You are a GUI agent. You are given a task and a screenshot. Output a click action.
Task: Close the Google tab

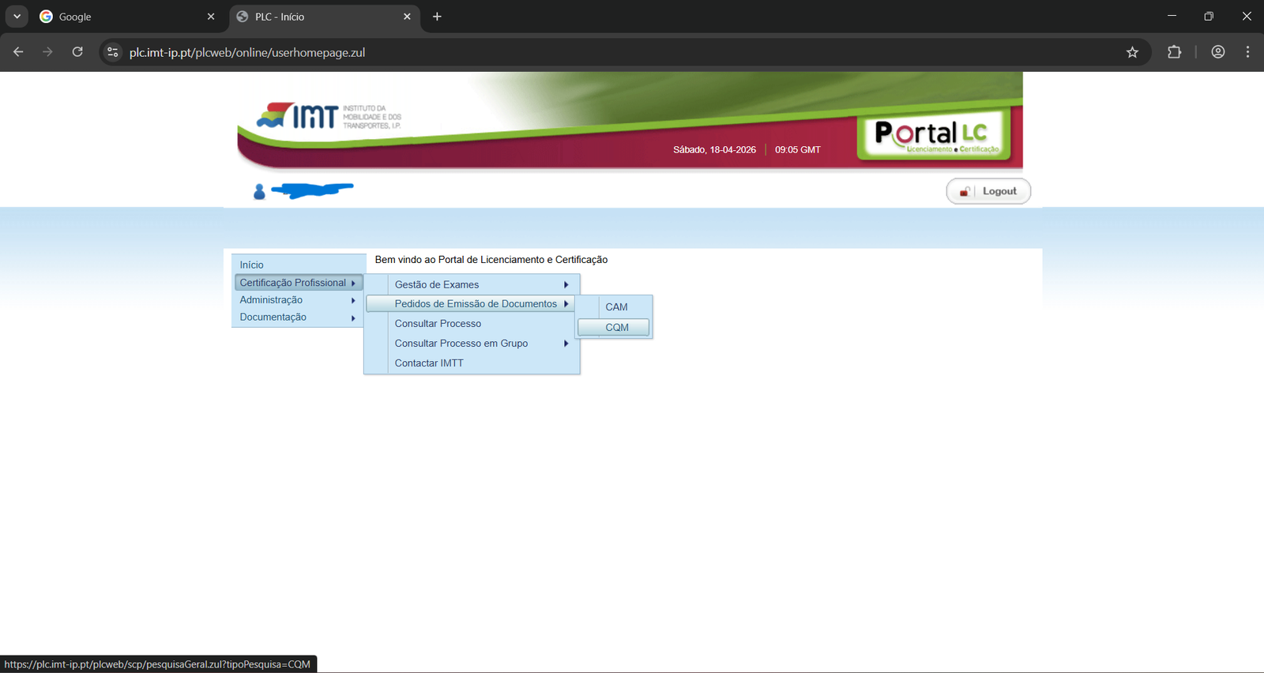(x=211, y=17)
